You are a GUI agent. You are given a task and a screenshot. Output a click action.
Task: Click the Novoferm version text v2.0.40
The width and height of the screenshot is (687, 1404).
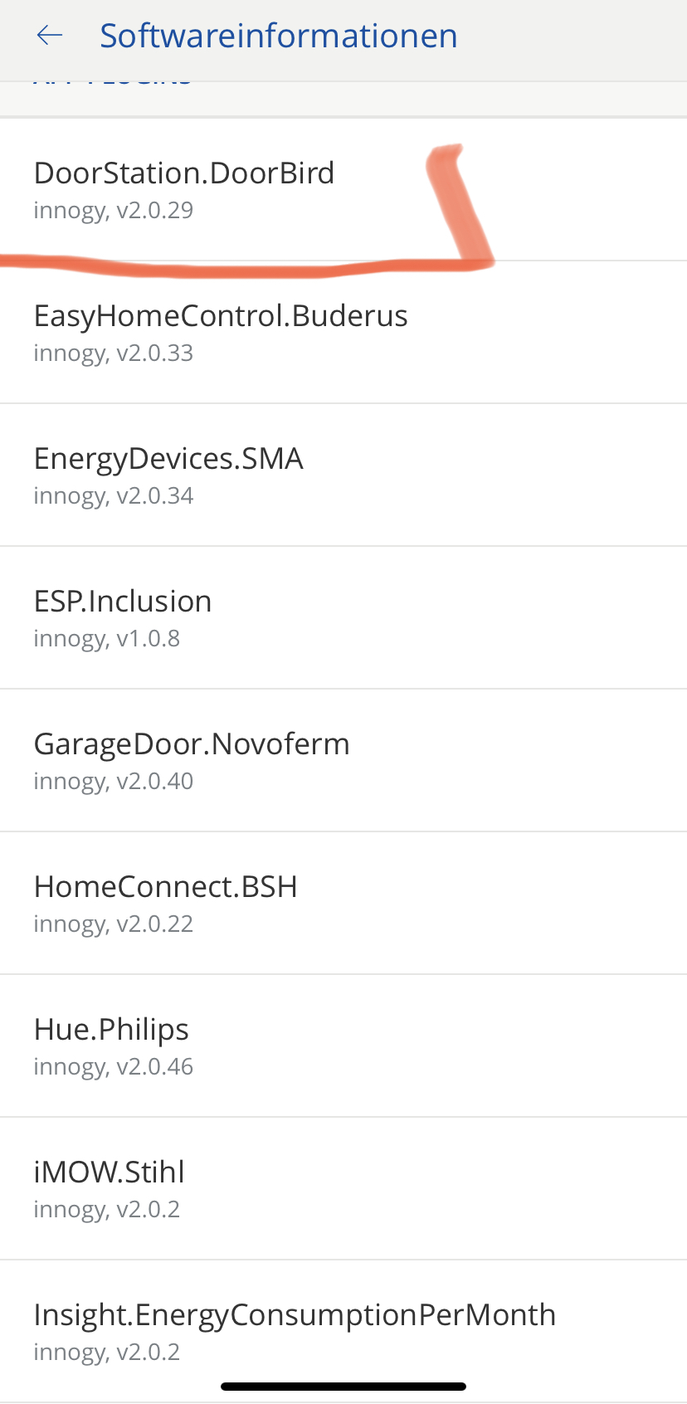tap(114, 782)
